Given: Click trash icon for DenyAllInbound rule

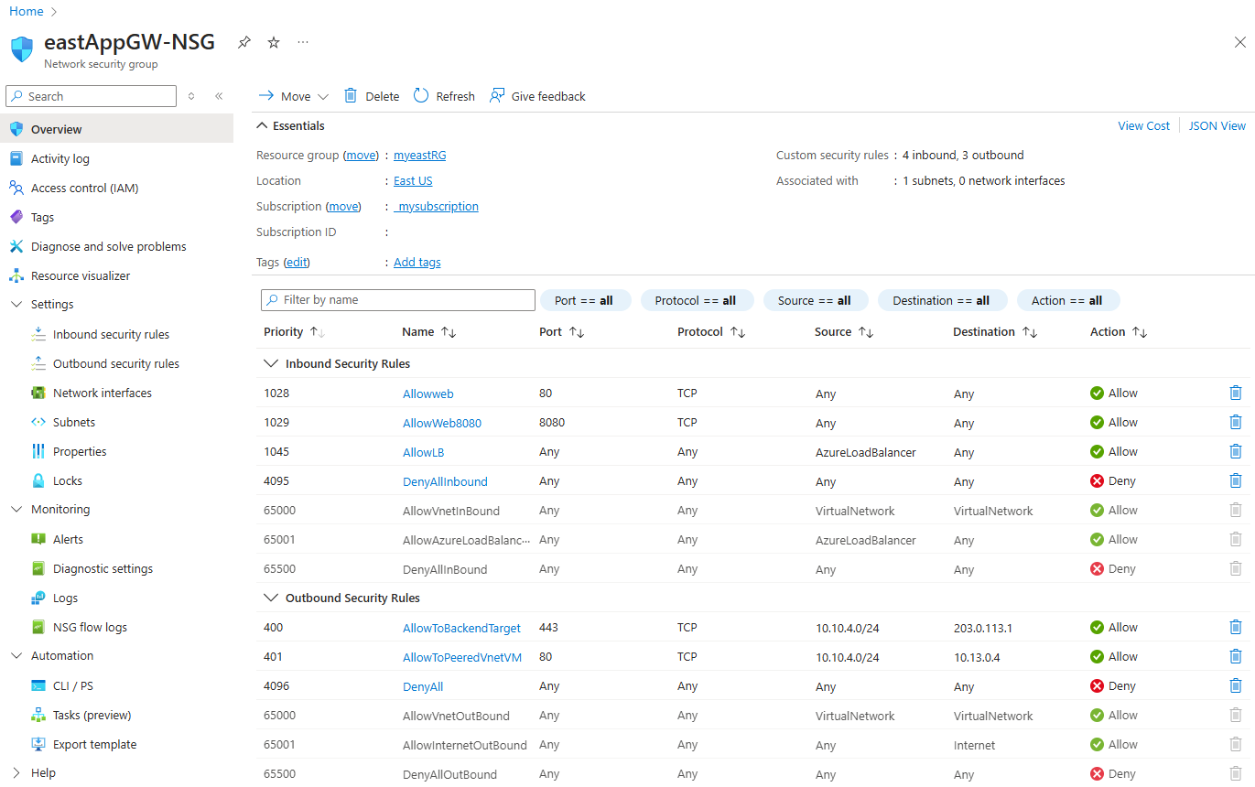Looking at the screenshot, I should 1235,481.
